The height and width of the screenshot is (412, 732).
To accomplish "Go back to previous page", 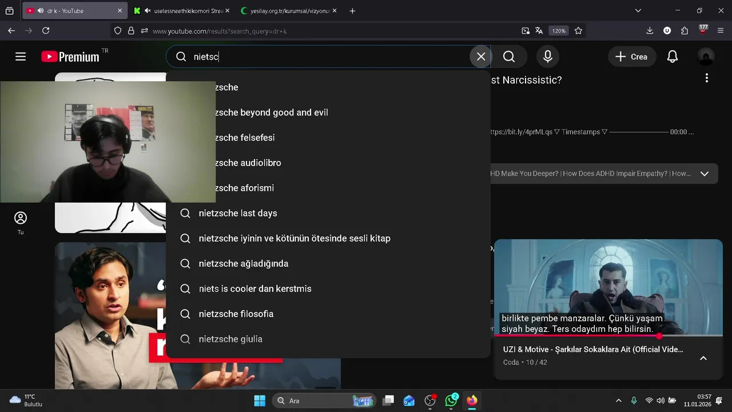I will 11,31.
